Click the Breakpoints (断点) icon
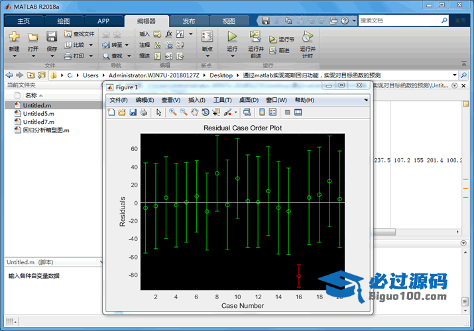Image resolution: width=474 pixels, height=331 pixels. (x=207, y=36)
